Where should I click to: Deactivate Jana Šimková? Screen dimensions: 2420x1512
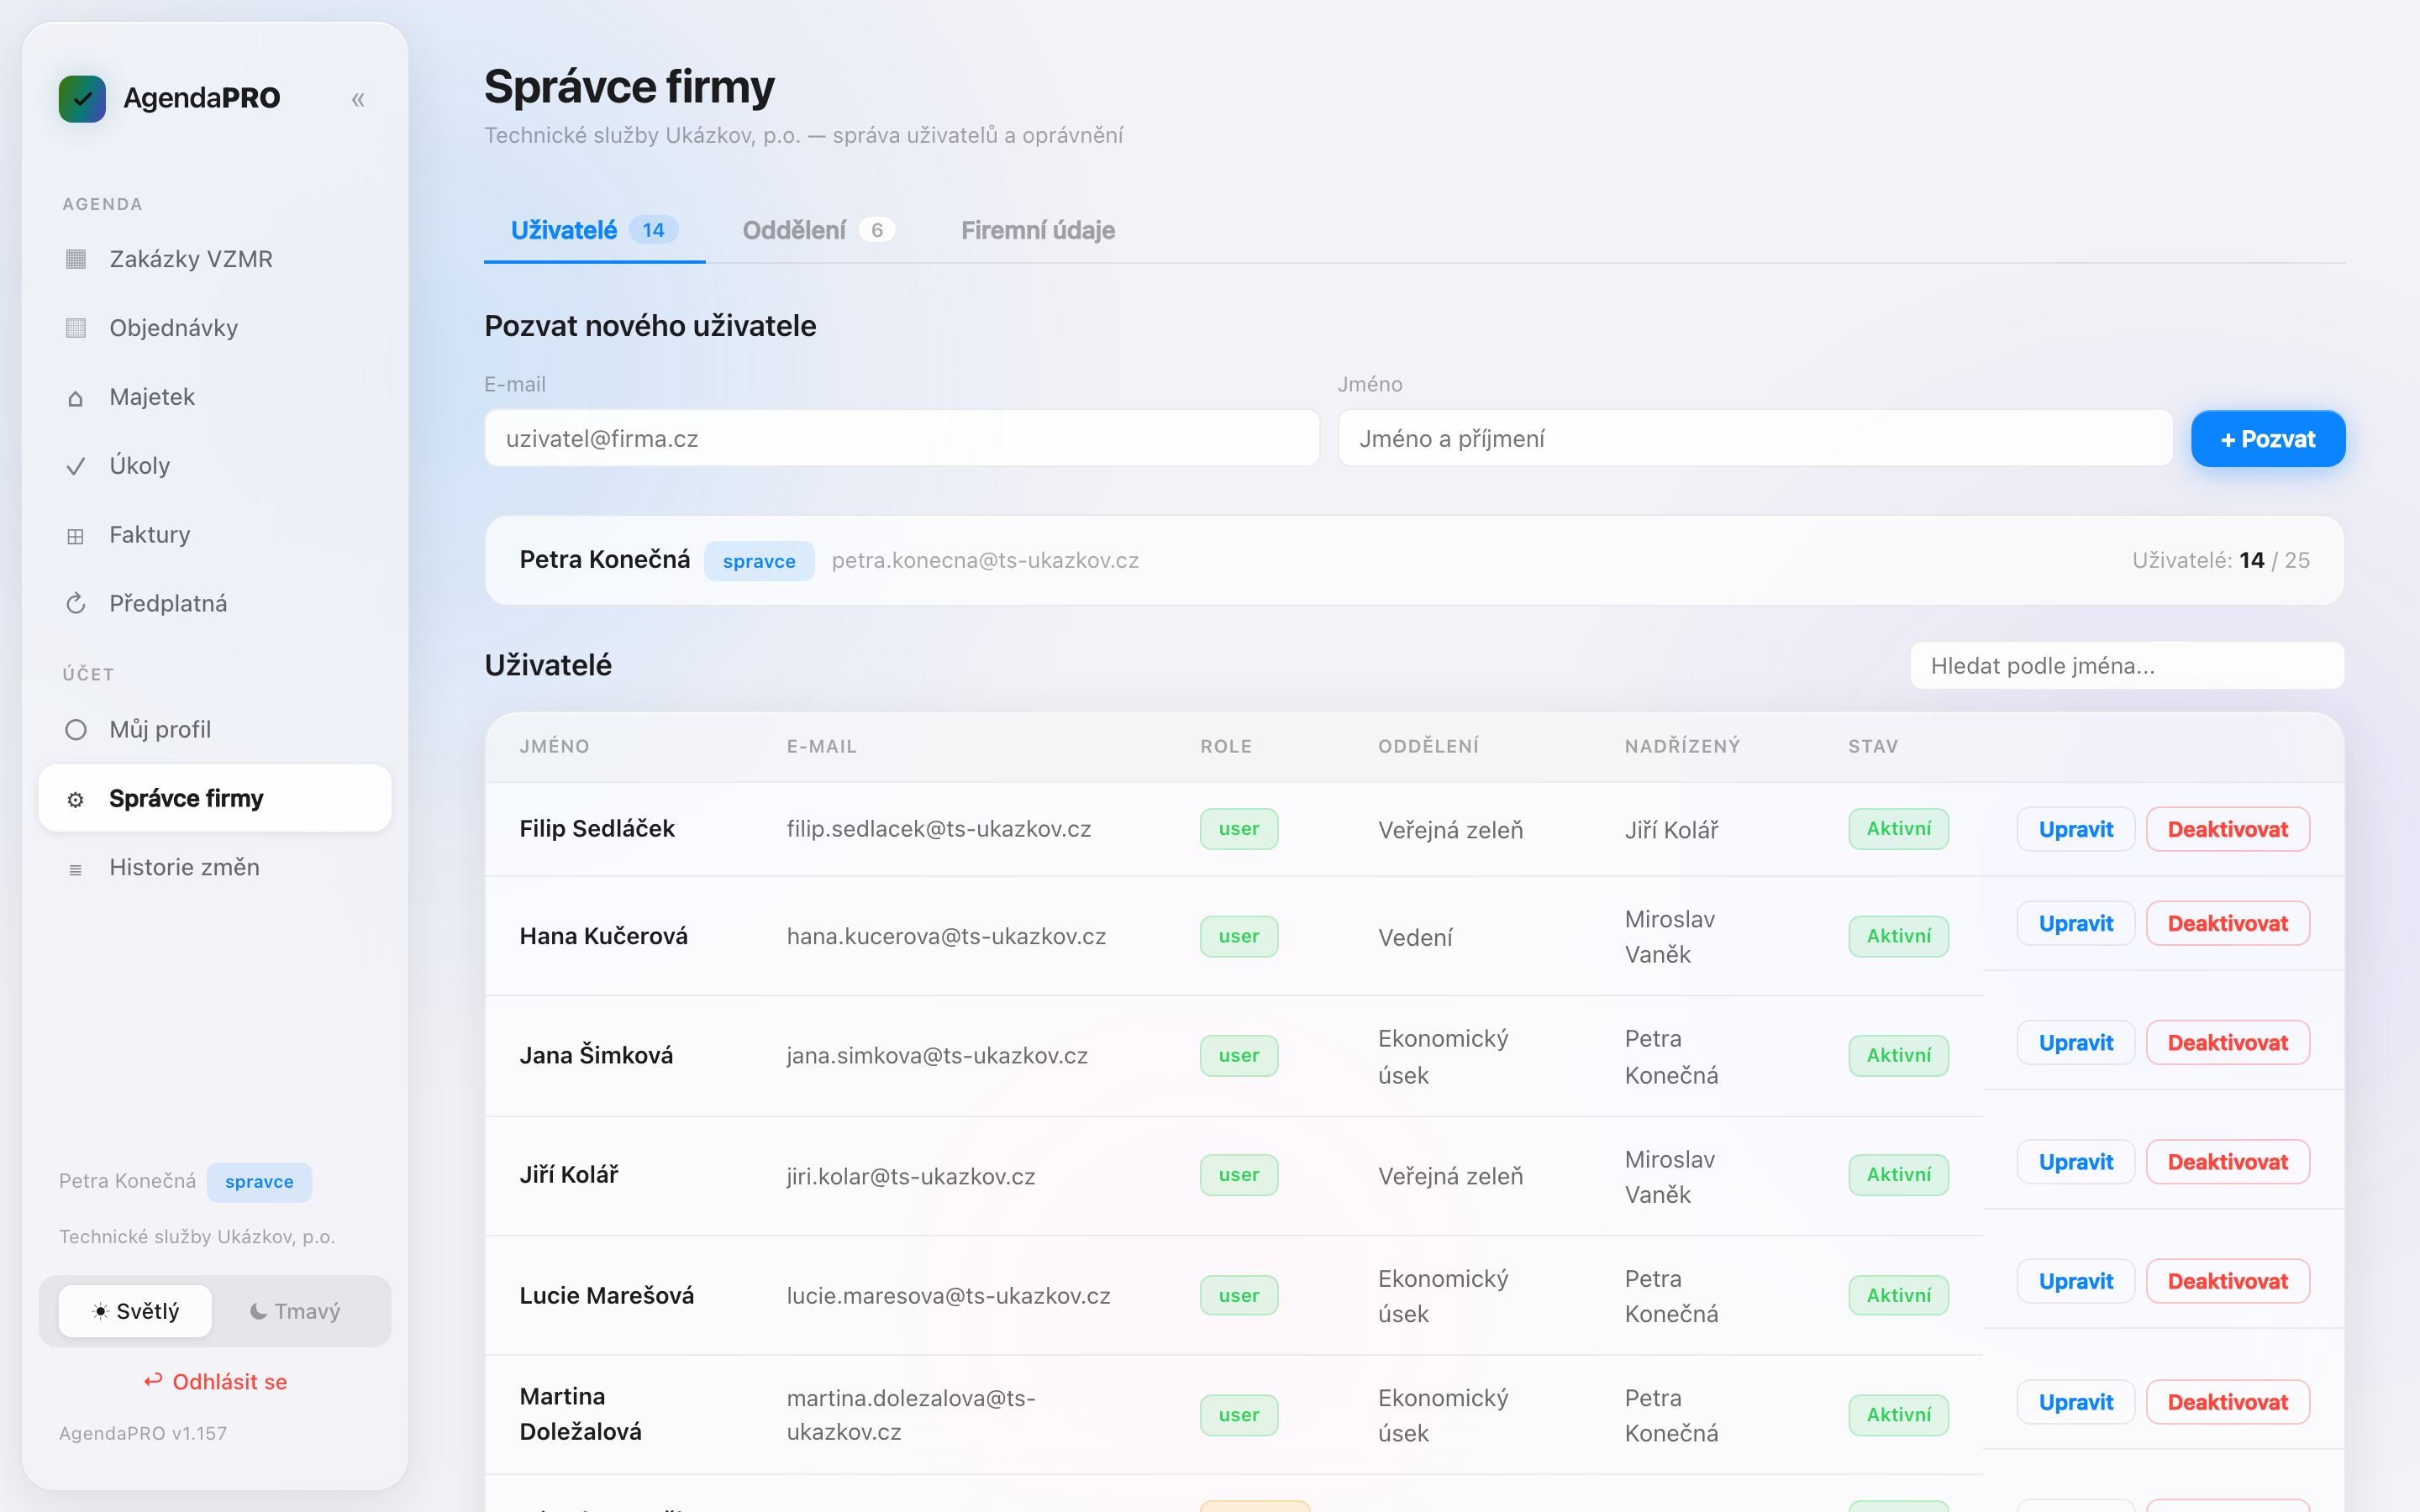coord(2227,1042)
